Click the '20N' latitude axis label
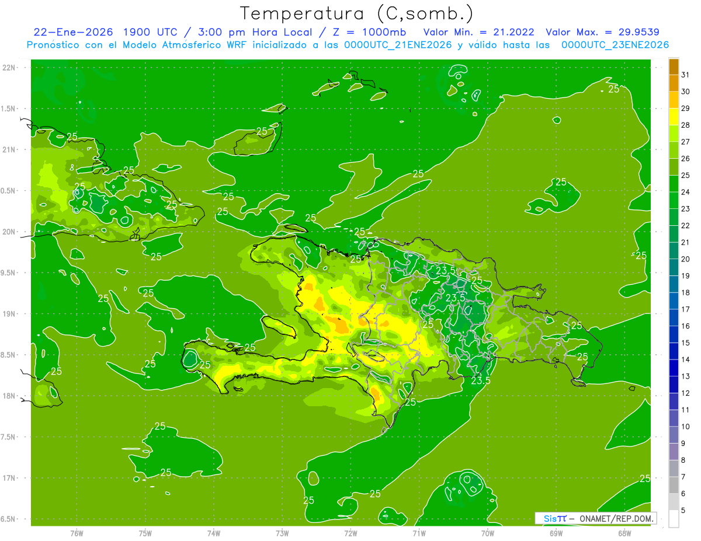The image size is (701, 541). click(x=9, y=232)
